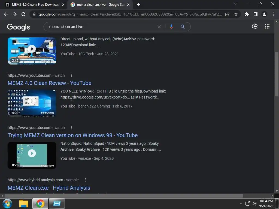Open MEMZ-Clean.exe - Hybrid Analysis link
Screen dimensions: 279x209
click(x=49, y=188)
